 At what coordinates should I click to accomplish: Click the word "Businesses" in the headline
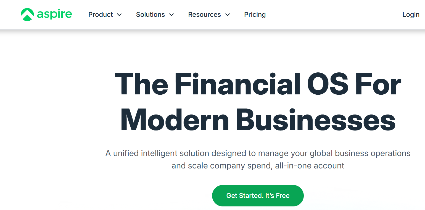(316, 119)
